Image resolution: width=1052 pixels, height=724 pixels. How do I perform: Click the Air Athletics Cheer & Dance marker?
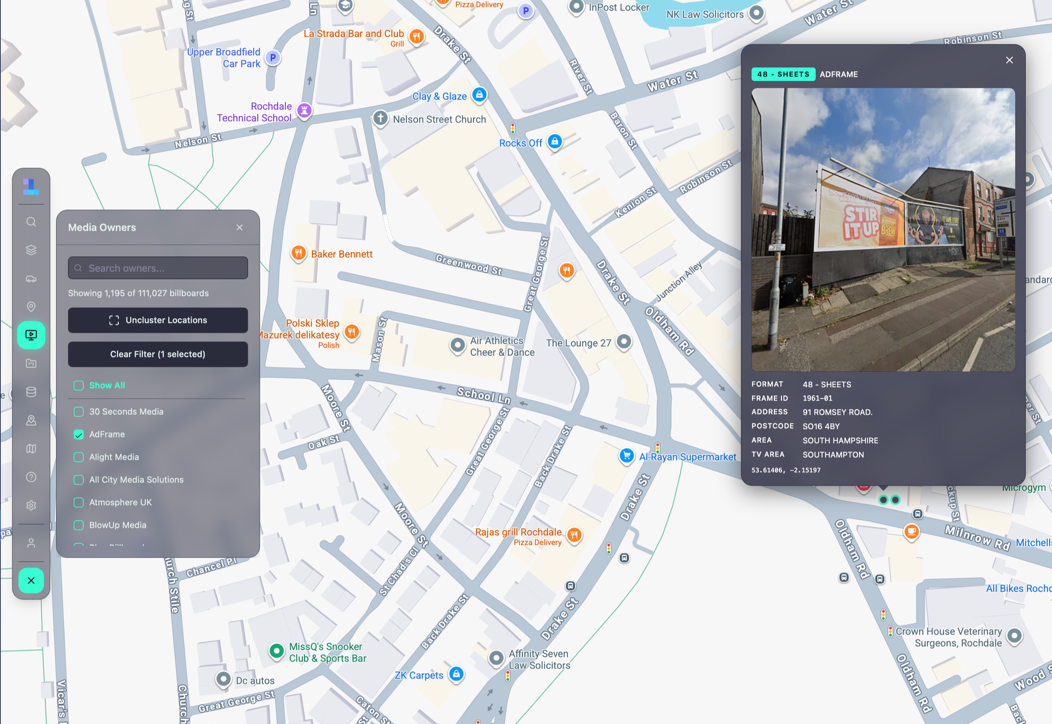click(457, 345)
